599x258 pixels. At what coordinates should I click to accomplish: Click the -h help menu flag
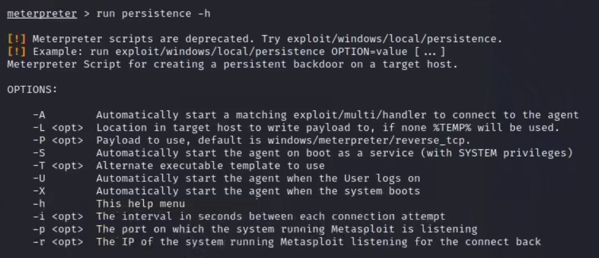[x=39, y=204]
